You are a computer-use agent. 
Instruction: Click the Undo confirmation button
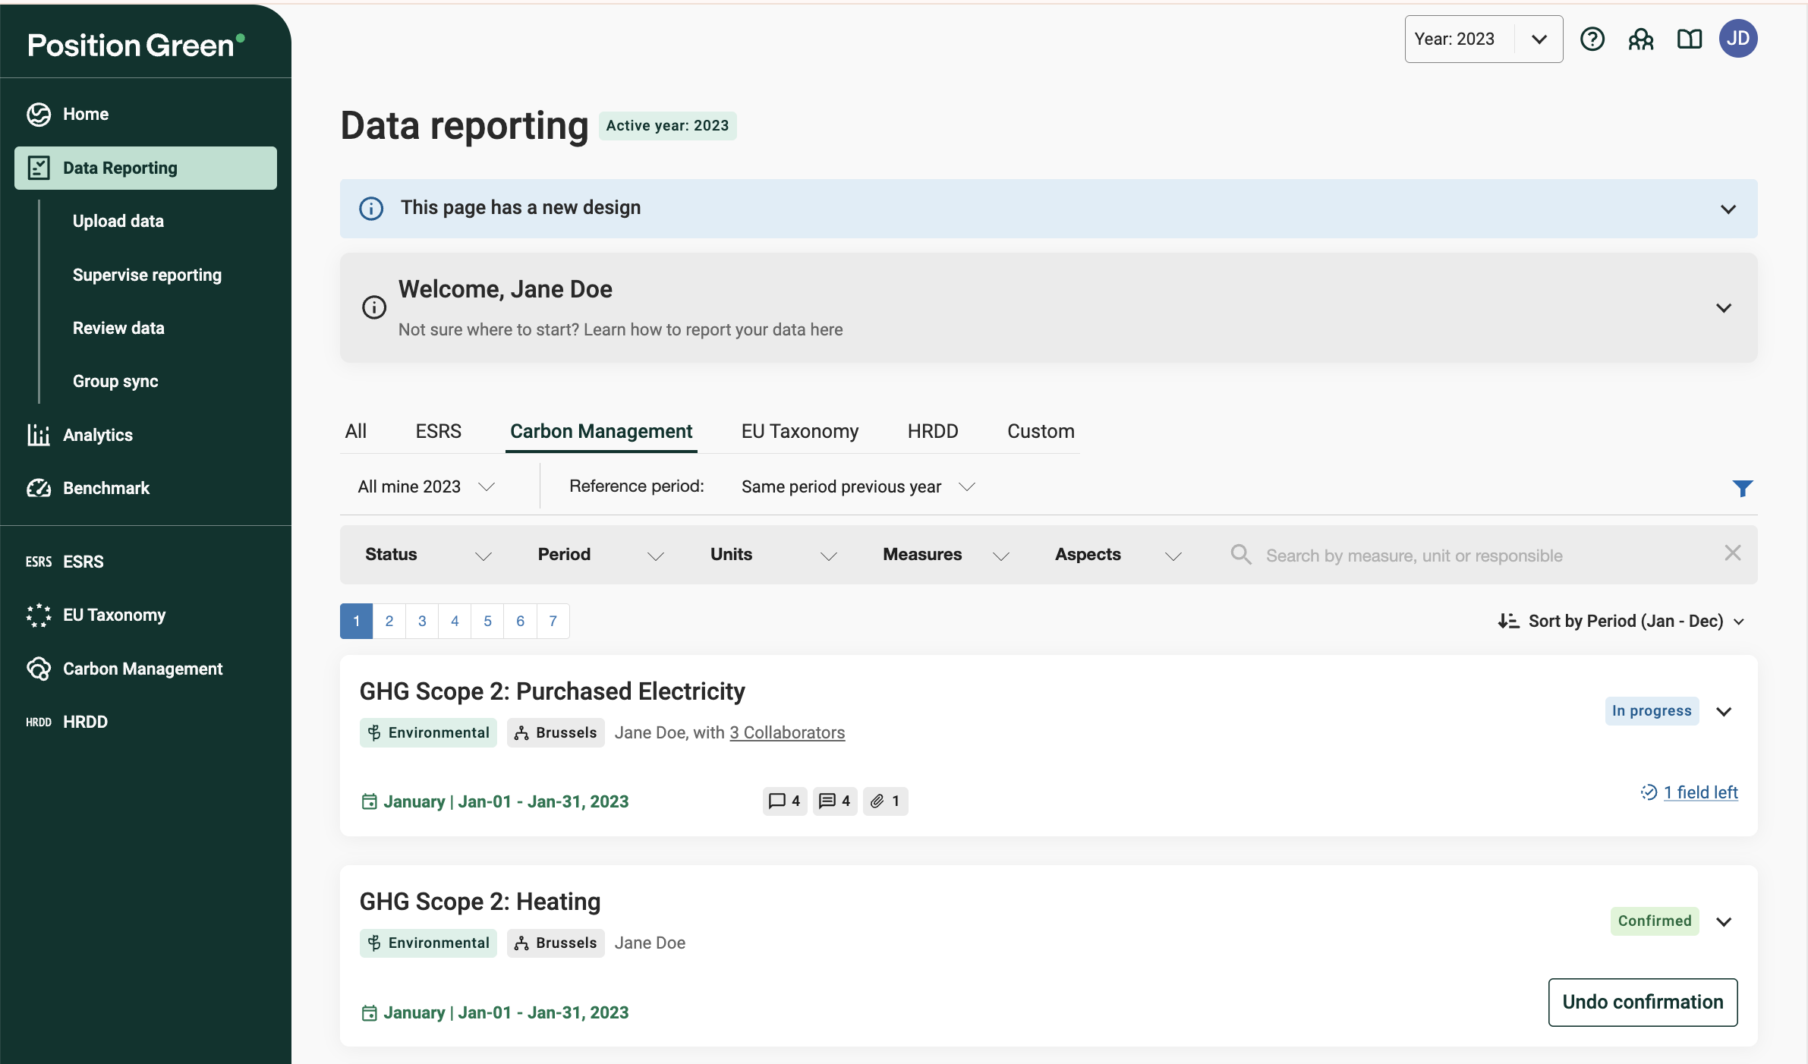(1642, 1002)
